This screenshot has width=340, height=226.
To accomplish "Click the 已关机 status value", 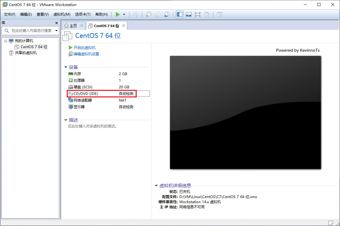I will pos(185,192).
